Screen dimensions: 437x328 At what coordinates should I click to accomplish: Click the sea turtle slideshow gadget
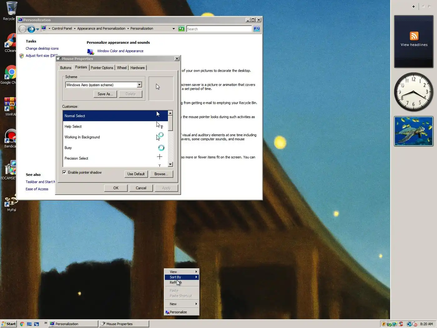point(413,131)
